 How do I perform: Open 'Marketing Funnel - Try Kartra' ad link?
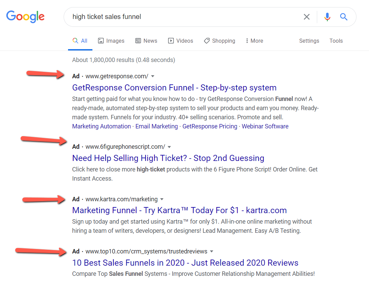pyautogui.click(x=179, y=210)
